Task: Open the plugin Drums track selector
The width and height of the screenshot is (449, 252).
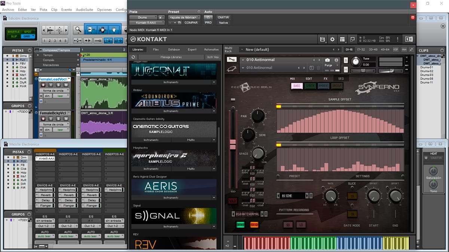Action: pos(143,17)
